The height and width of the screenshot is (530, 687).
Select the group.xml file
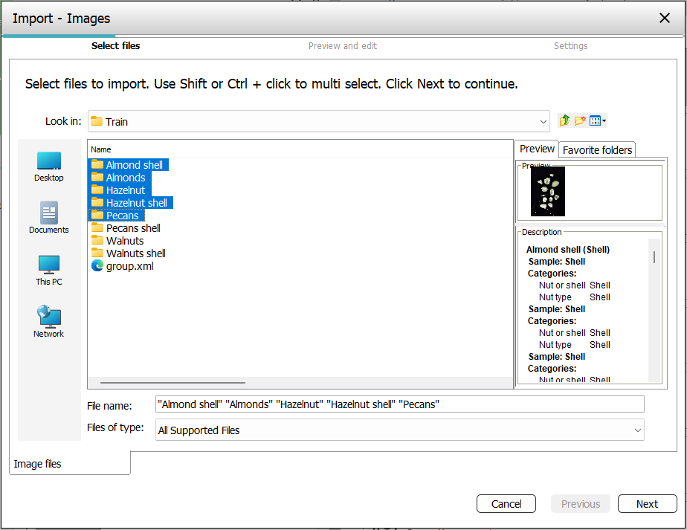click(129, 266)
